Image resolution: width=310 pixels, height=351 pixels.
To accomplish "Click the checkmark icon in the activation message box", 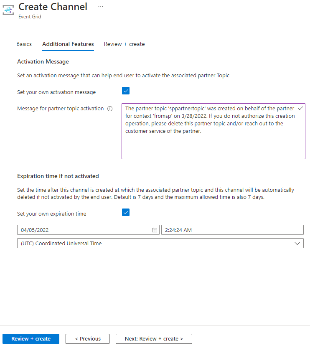I will click(300, 108).
